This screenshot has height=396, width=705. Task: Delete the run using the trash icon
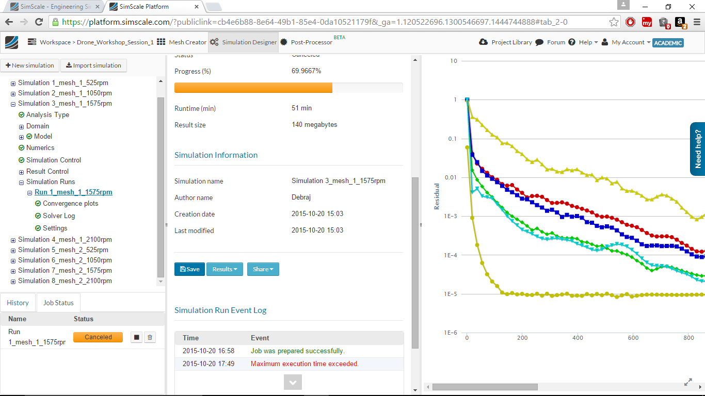[x=150, y=337]
